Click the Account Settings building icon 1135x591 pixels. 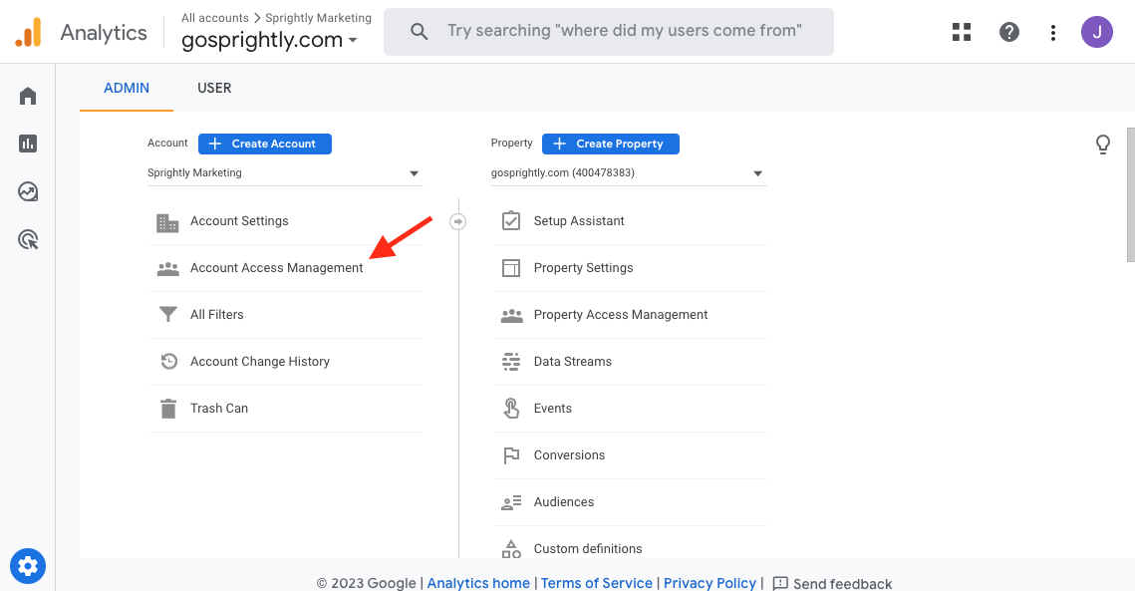tap(167, 222)
